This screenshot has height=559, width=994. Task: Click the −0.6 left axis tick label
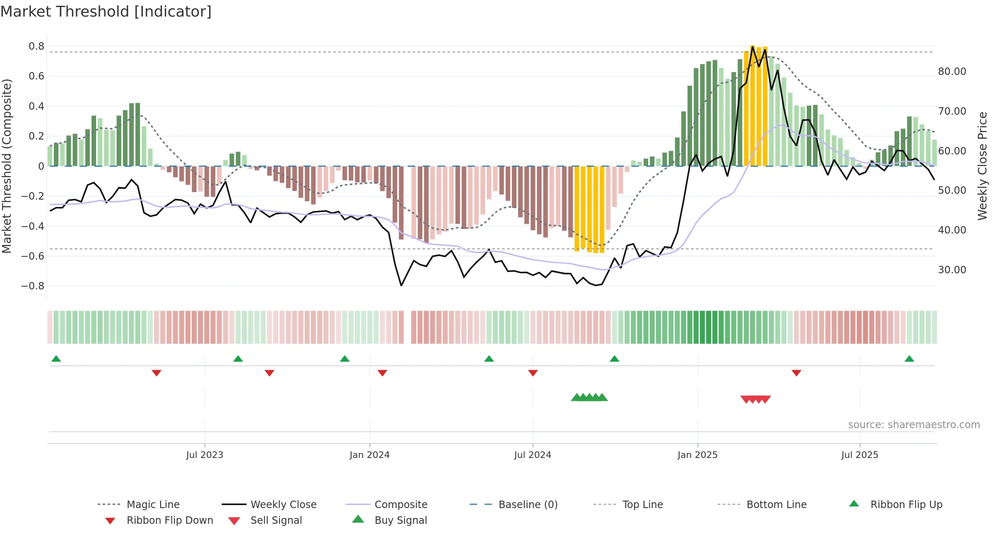click(x=32, y=256)
